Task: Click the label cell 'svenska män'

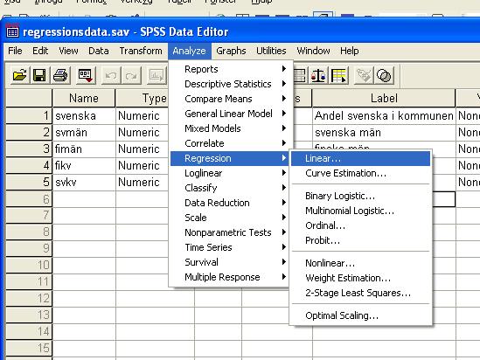Action: point(384,133)
